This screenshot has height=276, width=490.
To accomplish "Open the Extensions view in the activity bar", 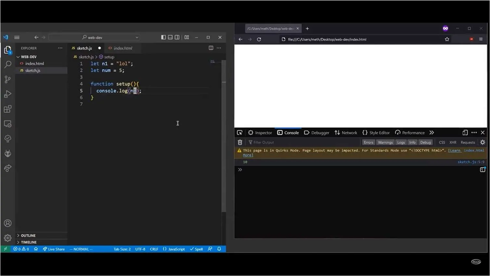I will [x=8, y=109].
